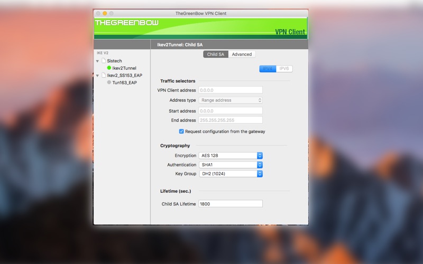Select the Tun163_EAP tunnel
Viewport: 423px width, 264px height.
pos(124,82)
